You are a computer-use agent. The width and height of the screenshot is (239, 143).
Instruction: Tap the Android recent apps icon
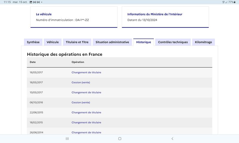click(67, 139)
